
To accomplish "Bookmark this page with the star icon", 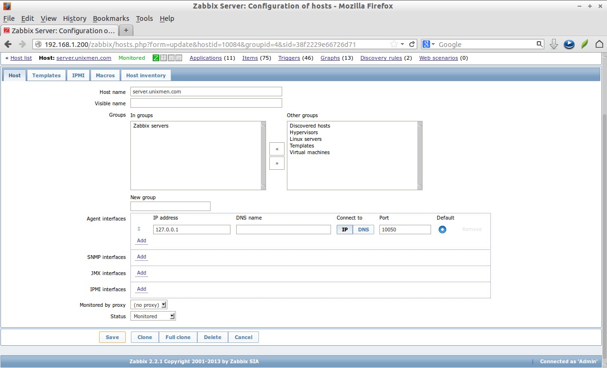I will coord(394,44).
